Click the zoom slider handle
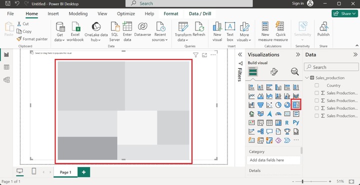 click(302, 182)
